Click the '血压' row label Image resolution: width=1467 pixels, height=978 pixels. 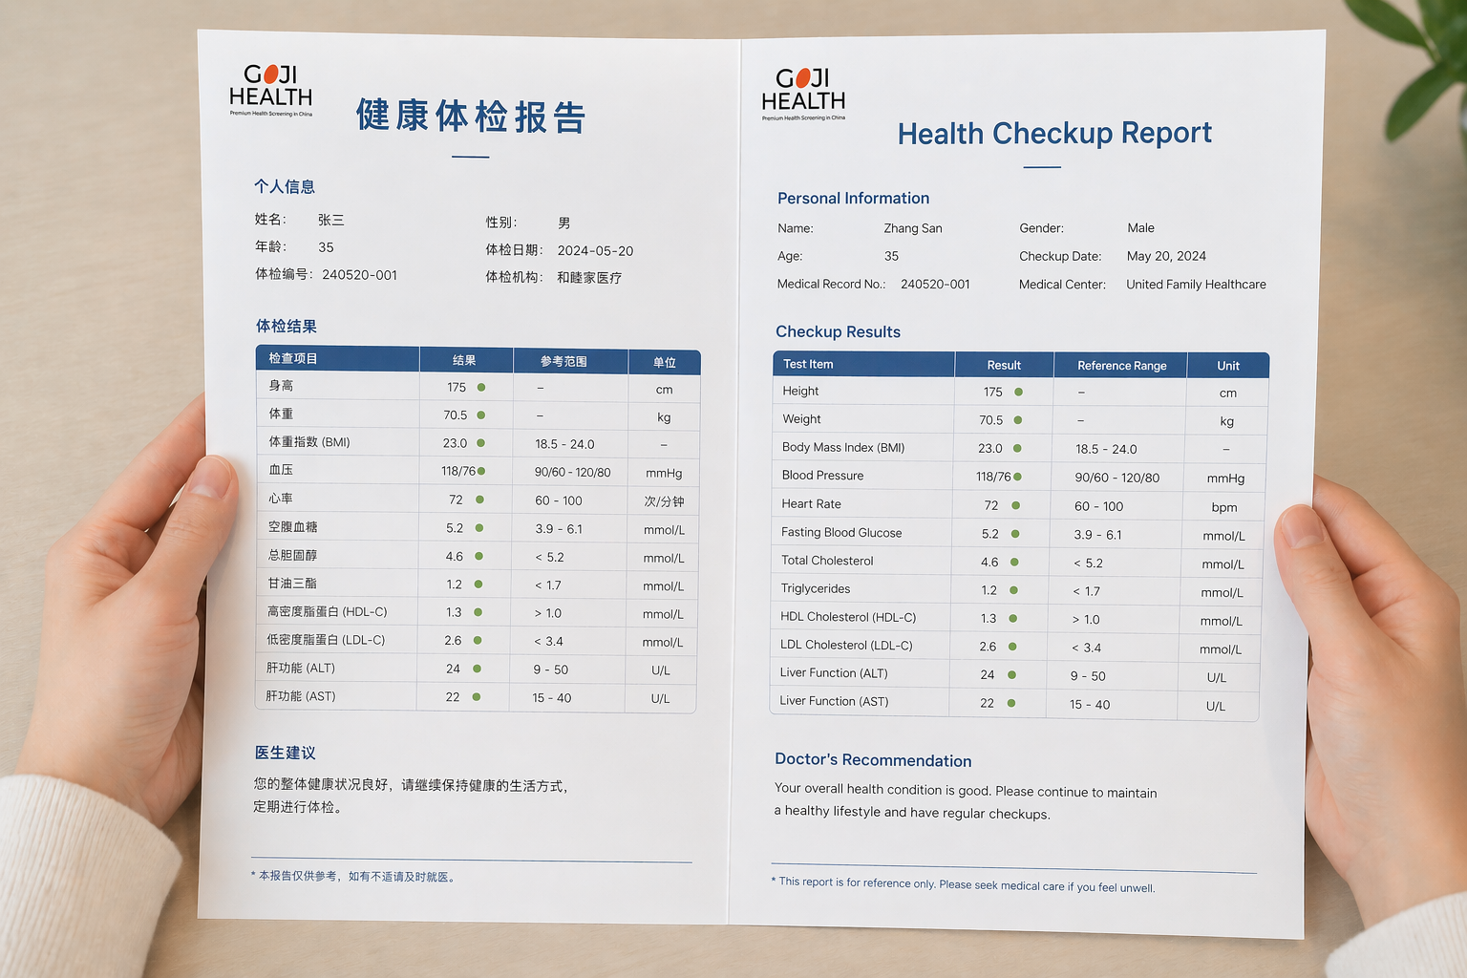281,470
